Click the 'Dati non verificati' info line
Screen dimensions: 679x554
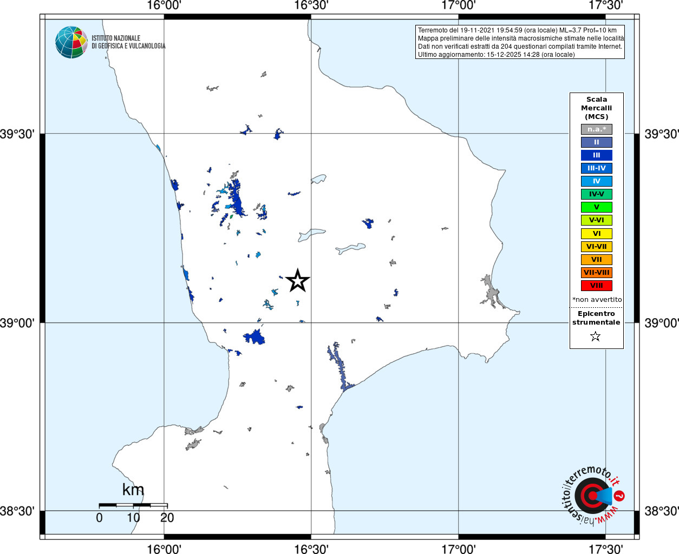point(520,47)
